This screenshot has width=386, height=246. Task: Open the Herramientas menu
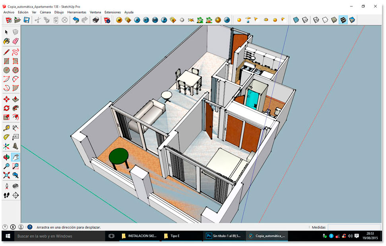pos(77,12)
